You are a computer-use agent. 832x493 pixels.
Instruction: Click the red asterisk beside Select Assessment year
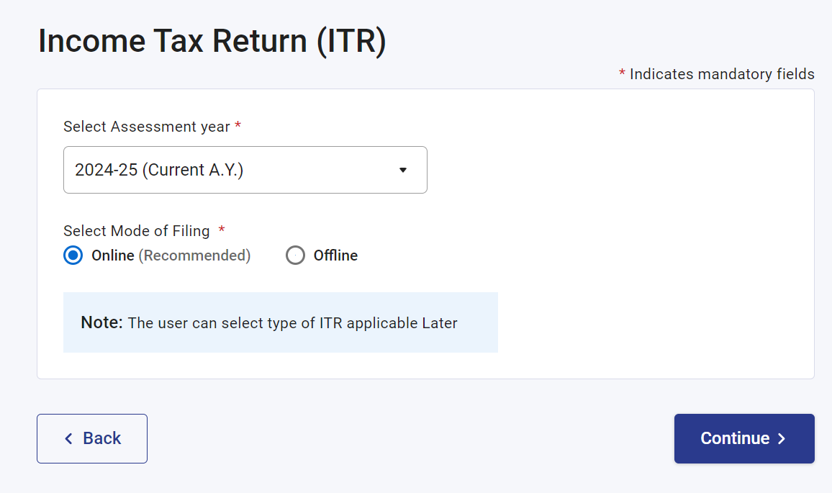(x=238, y=127)
